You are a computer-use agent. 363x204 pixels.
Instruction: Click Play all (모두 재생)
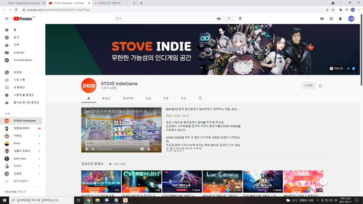click(x=117, y=164)
